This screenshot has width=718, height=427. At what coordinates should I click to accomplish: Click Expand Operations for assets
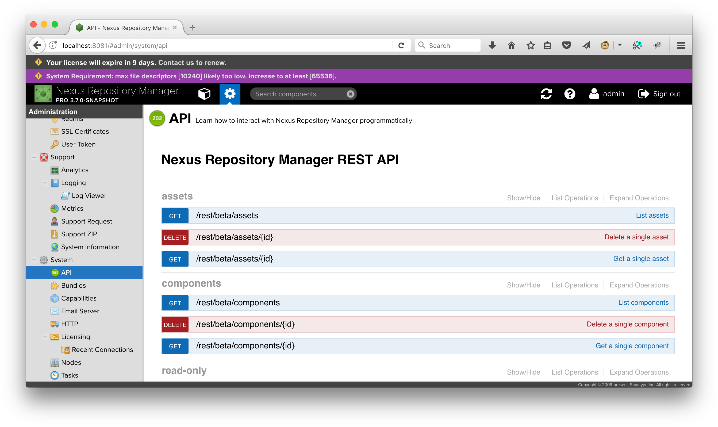click(639, 198)
